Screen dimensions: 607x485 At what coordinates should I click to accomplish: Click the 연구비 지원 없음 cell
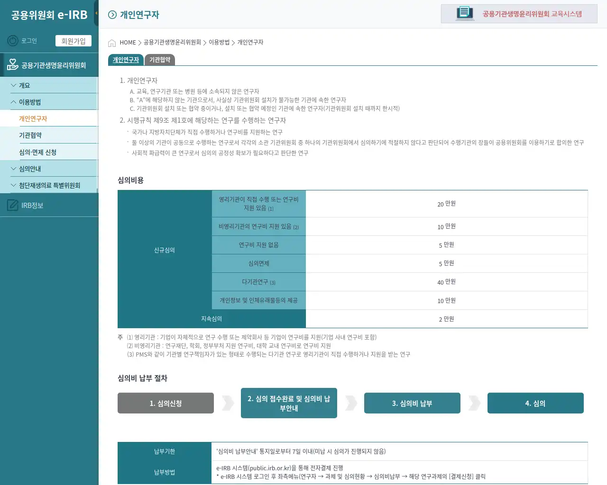coord(258,245)
